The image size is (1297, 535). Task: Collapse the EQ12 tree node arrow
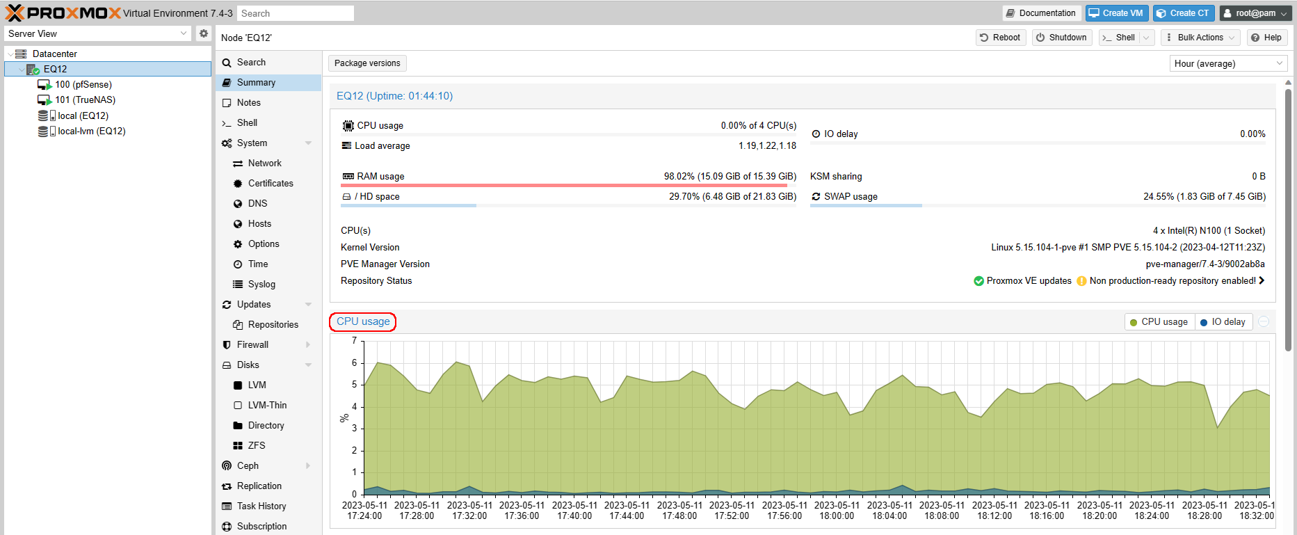21,69
